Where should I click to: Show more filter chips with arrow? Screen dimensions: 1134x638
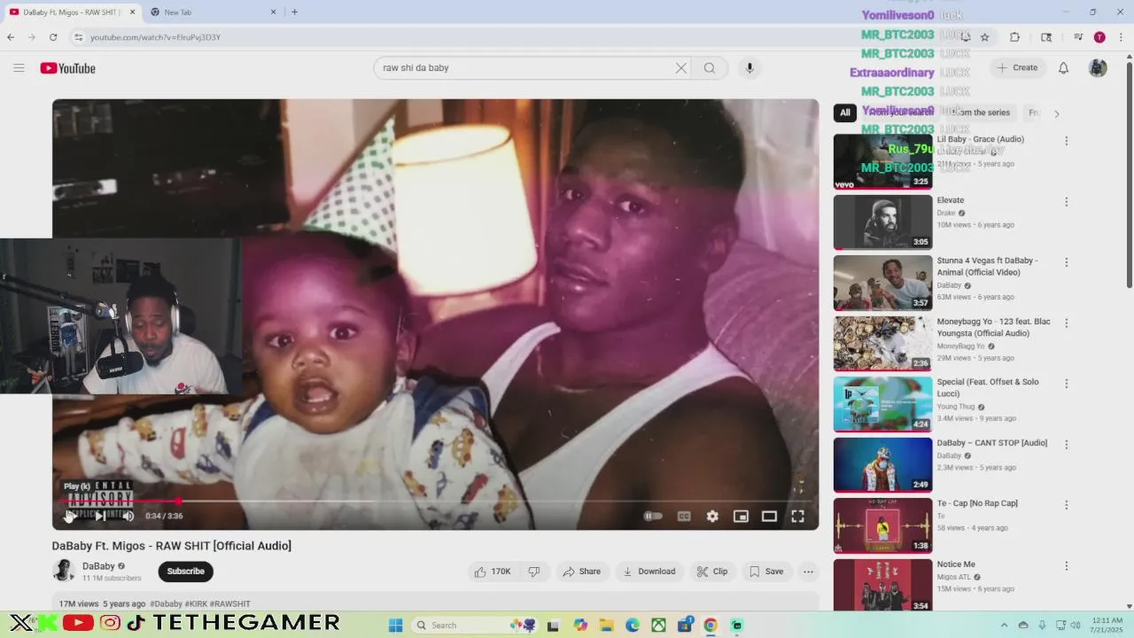point(1056,113)
